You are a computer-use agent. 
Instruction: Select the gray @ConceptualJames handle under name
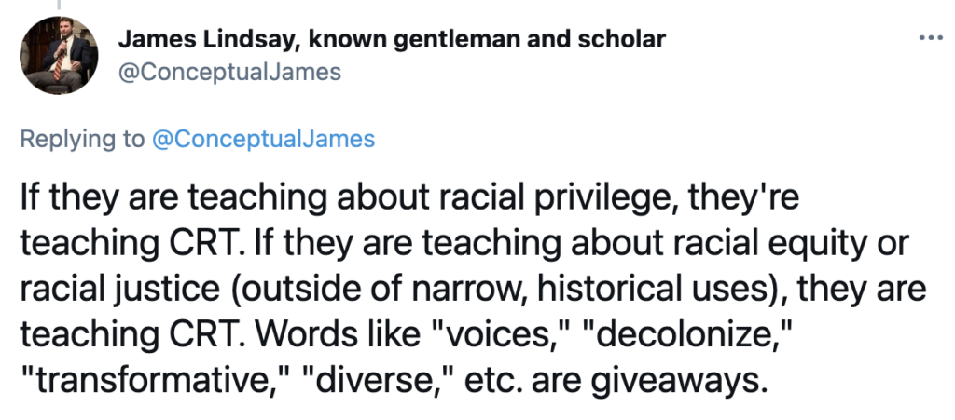point(229,73)
